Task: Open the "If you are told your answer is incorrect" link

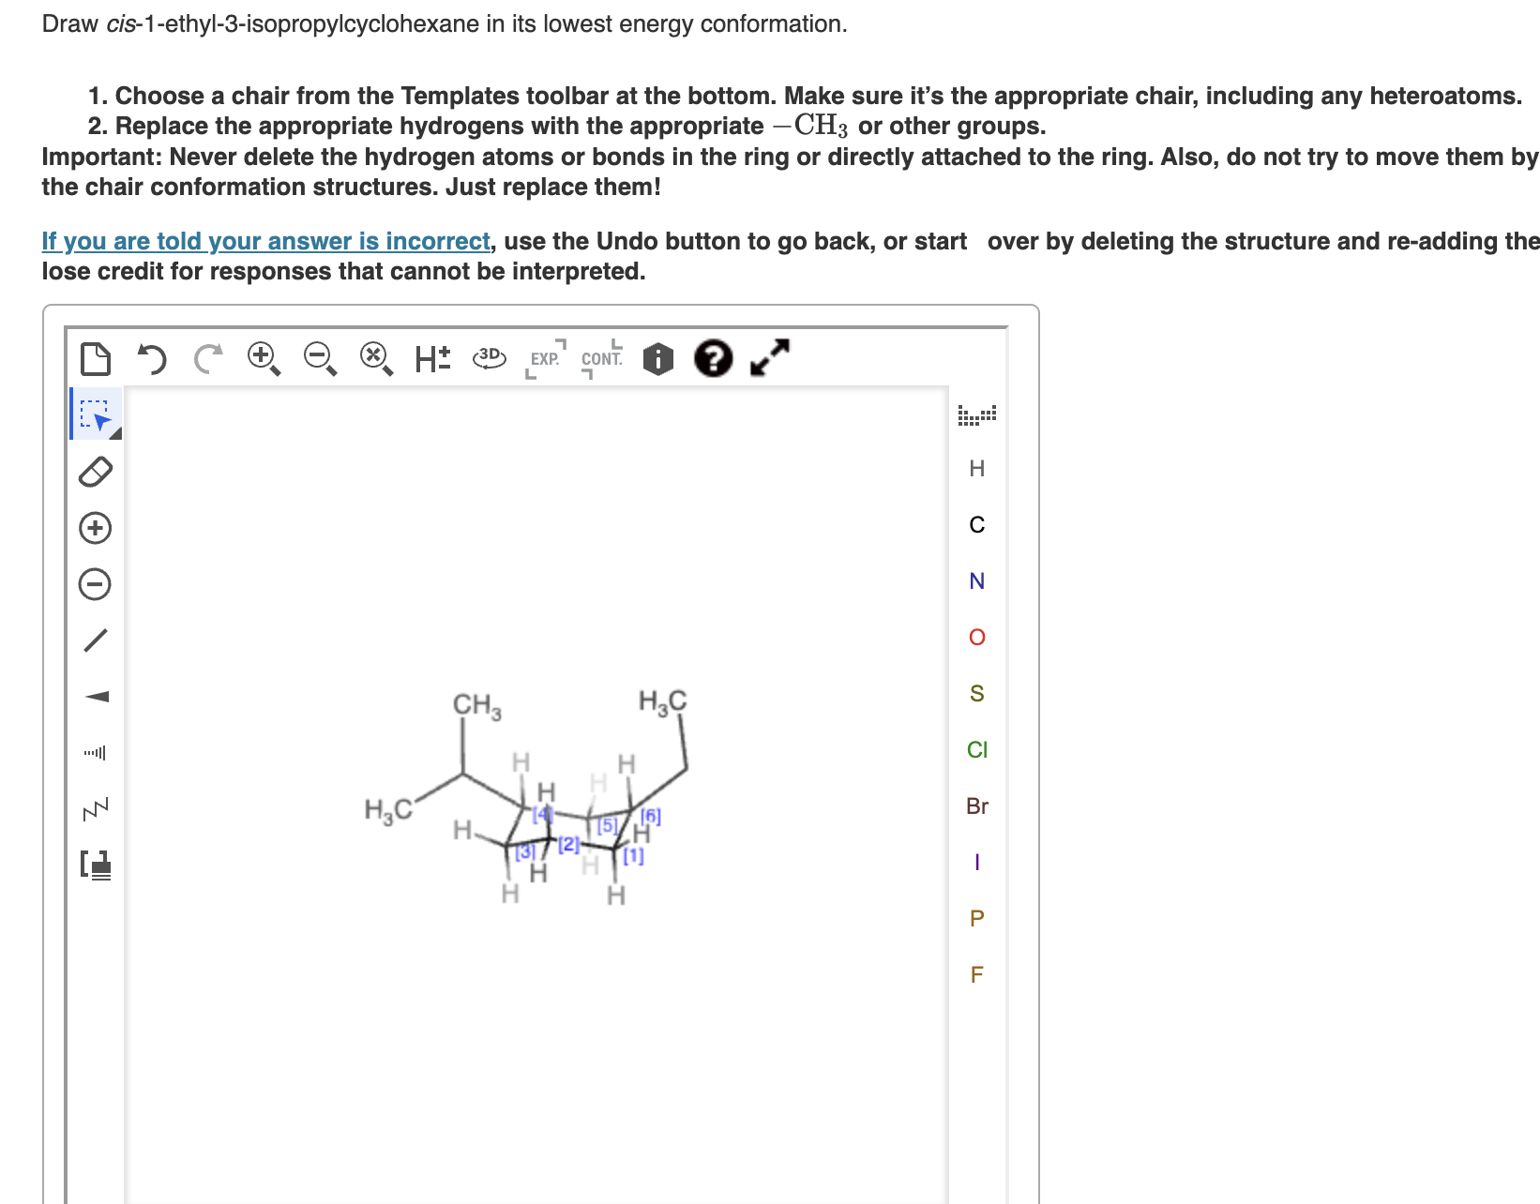Action: tap(264, 241)
